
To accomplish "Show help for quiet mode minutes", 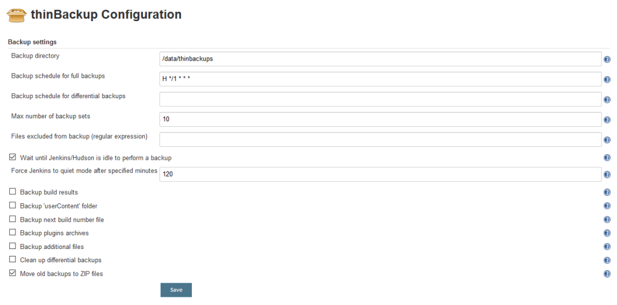I will (607, 175).
